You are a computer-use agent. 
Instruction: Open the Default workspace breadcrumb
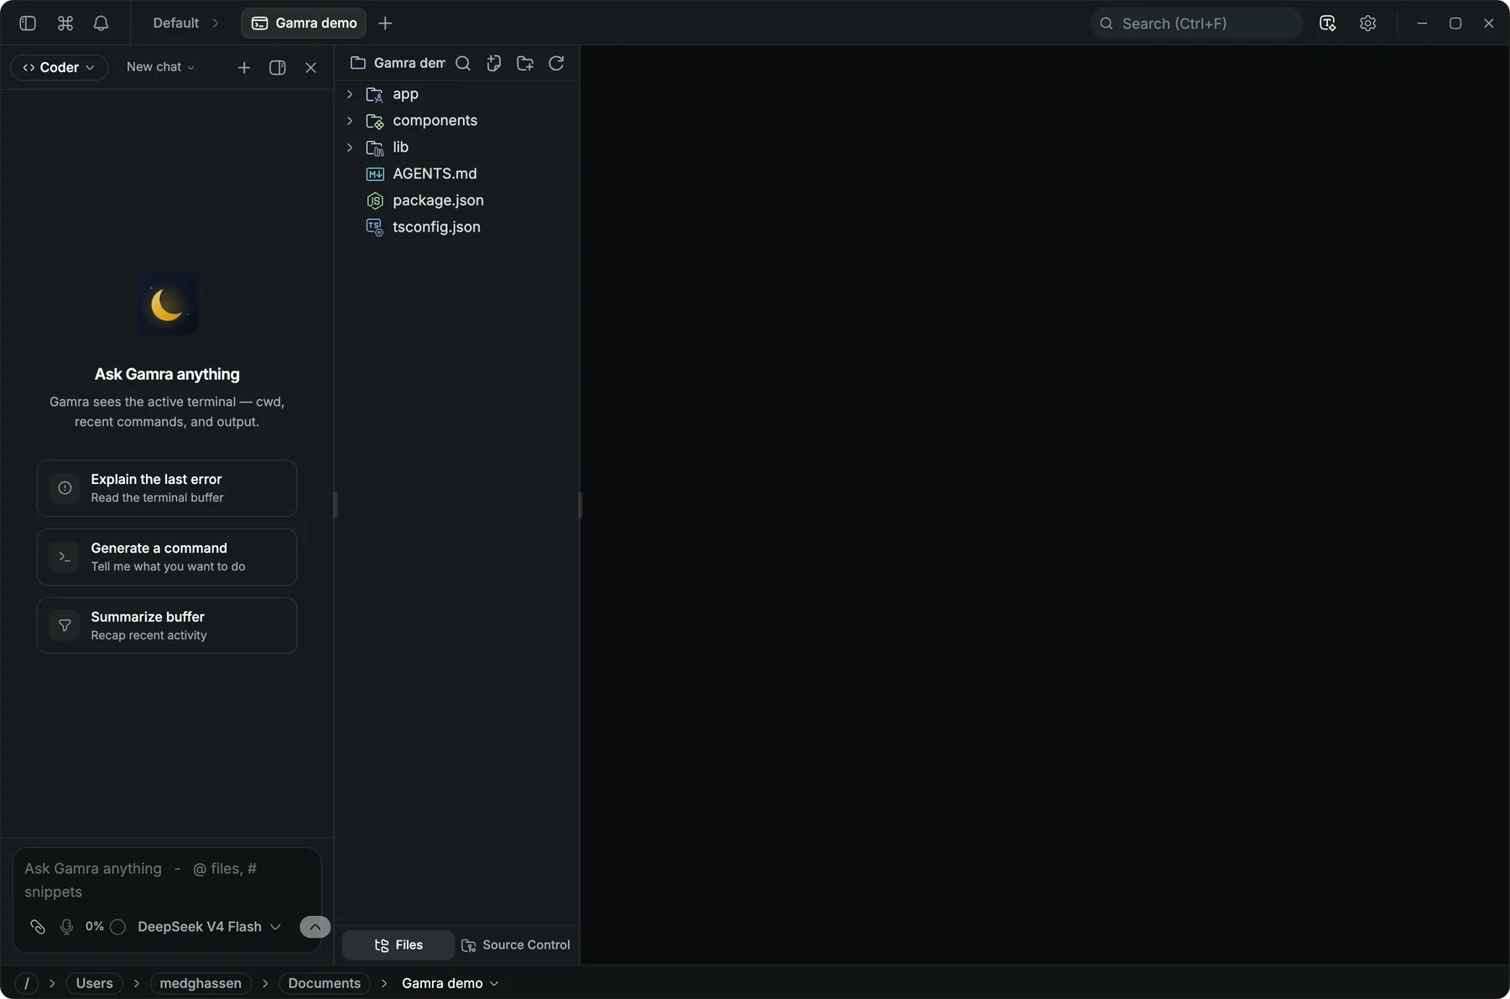pos(176,23)
